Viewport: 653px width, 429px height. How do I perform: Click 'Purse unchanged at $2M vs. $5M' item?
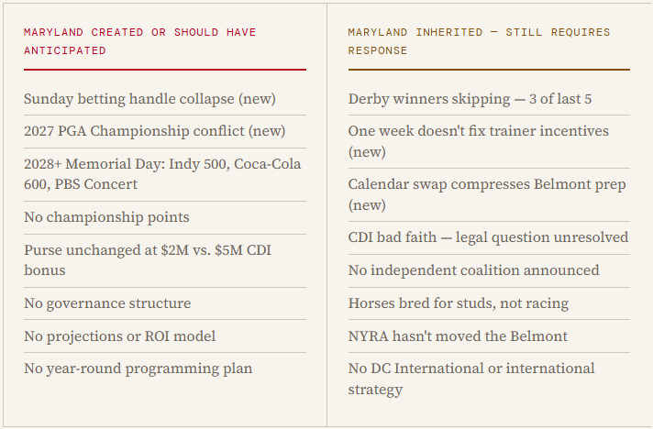[165, 260]
